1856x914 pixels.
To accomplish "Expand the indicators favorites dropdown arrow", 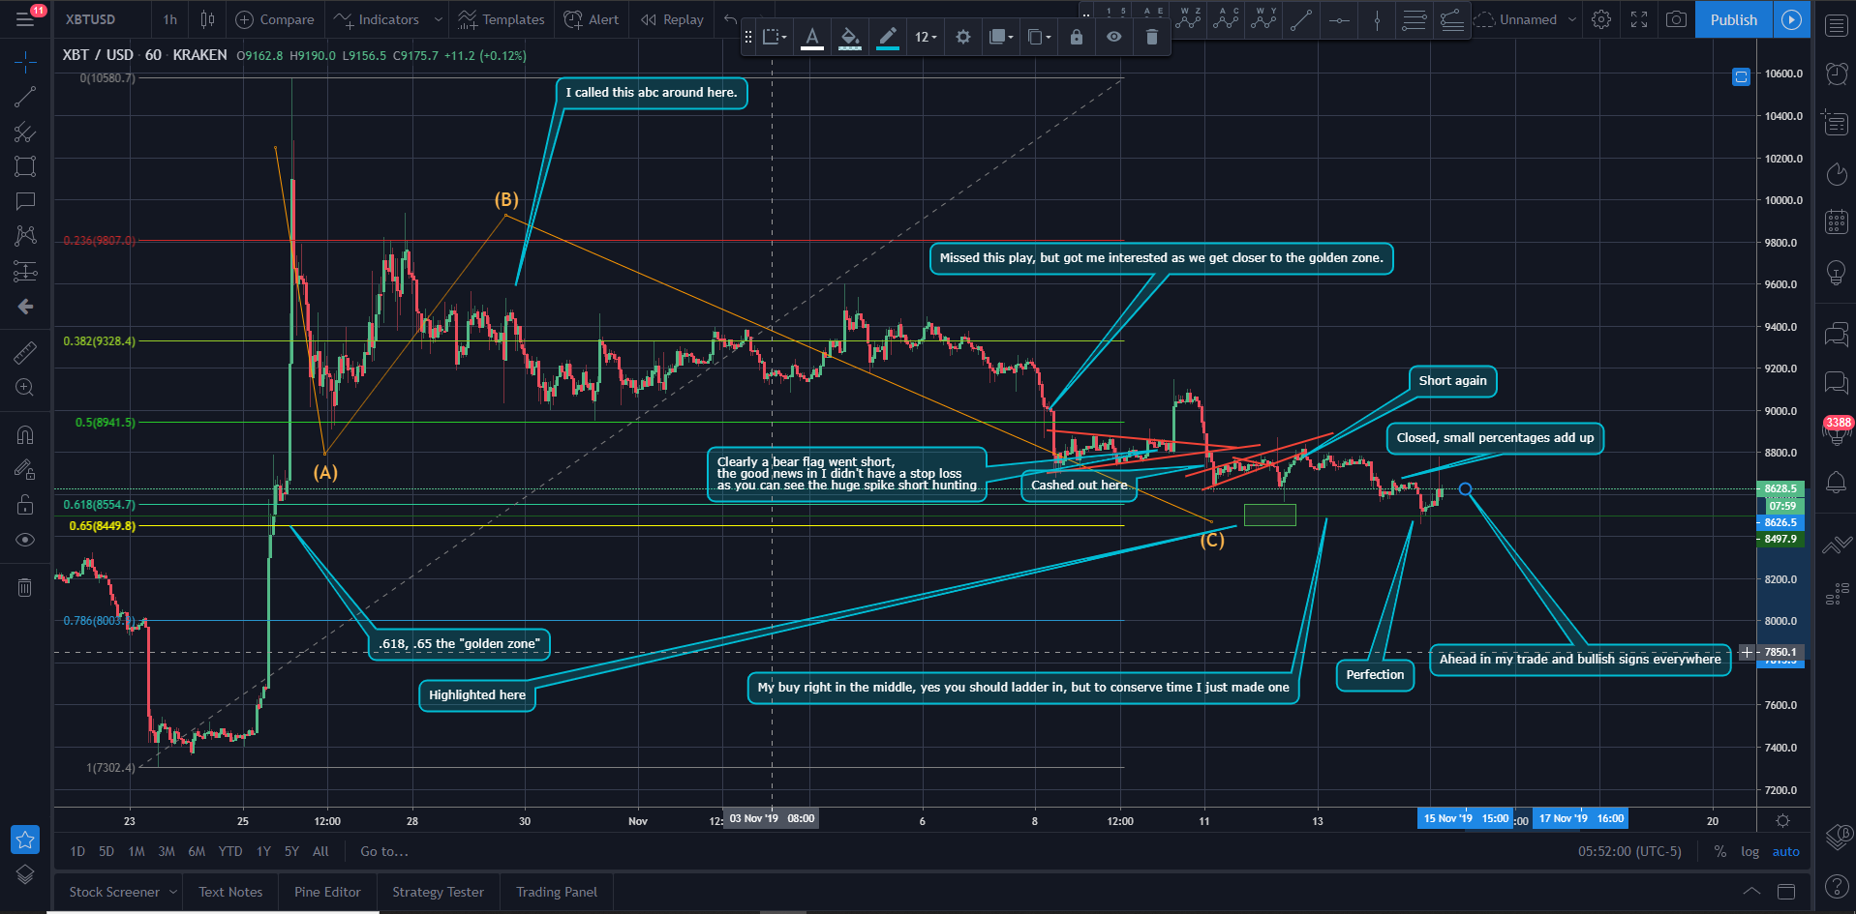I will pos(438,19).
